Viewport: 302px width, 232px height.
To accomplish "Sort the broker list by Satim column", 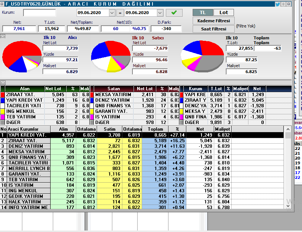I will coord(110,129).
